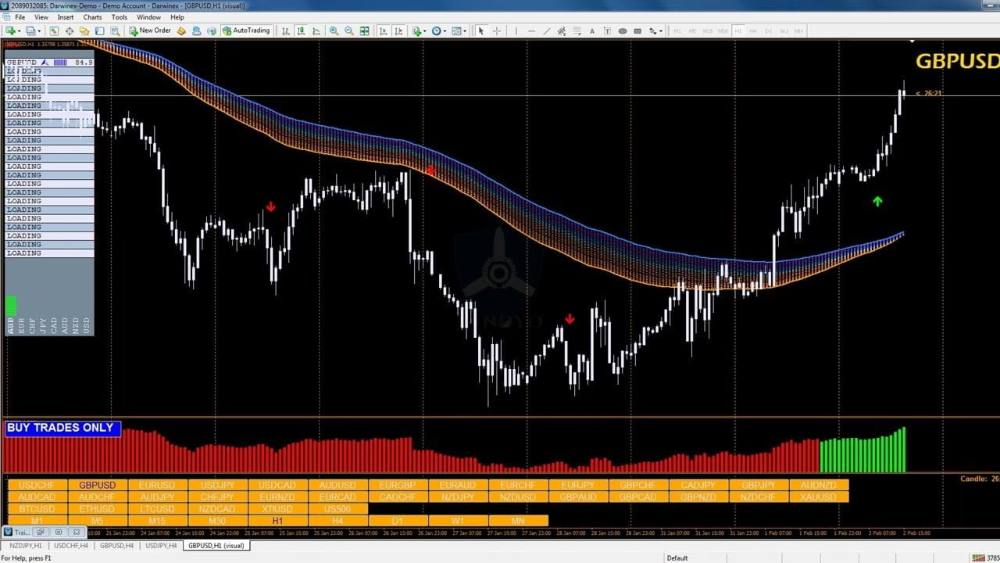Select the crosshair tool
Screen dimensions: 1000x563
(x=497, y=30)
